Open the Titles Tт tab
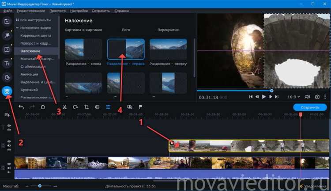 coord(7,63)
